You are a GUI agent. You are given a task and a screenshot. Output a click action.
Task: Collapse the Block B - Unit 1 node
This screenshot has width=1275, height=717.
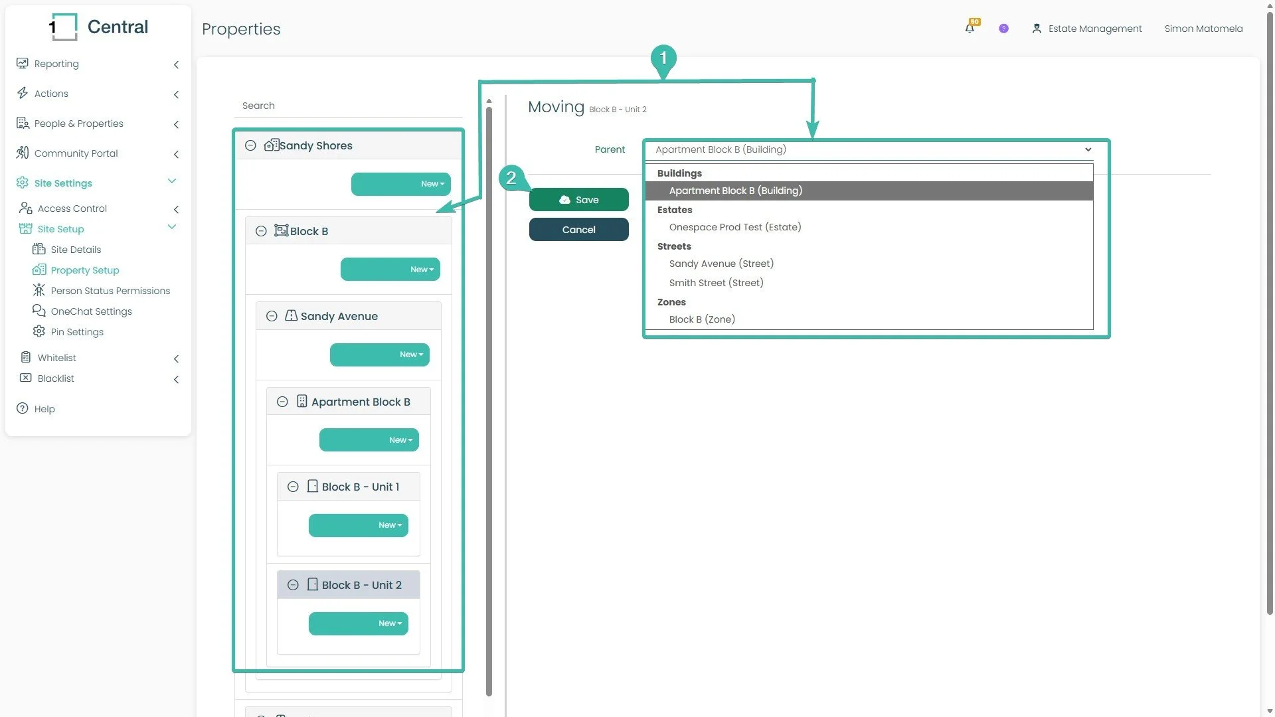click(x=293, y=487)
